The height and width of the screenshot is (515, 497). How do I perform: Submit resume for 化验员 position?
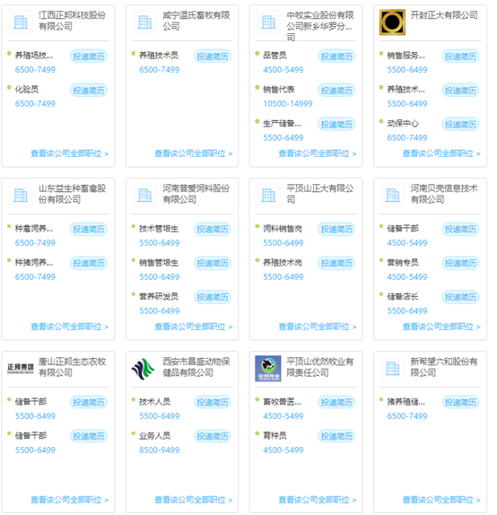click(x=88, y=91)
